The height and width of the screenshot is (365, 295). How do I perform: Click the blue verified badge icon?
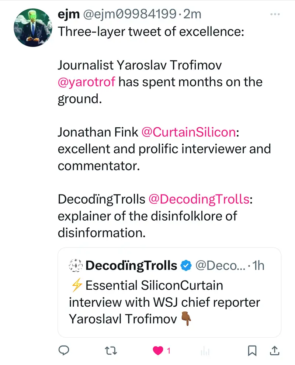pyautogui.click(x=186, y=265)
